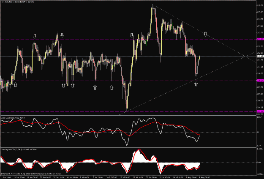The width and height of the screenshot is (264, 179).
Task: Click the 'minutes left to bar end' text
Action: pos(18,2)
